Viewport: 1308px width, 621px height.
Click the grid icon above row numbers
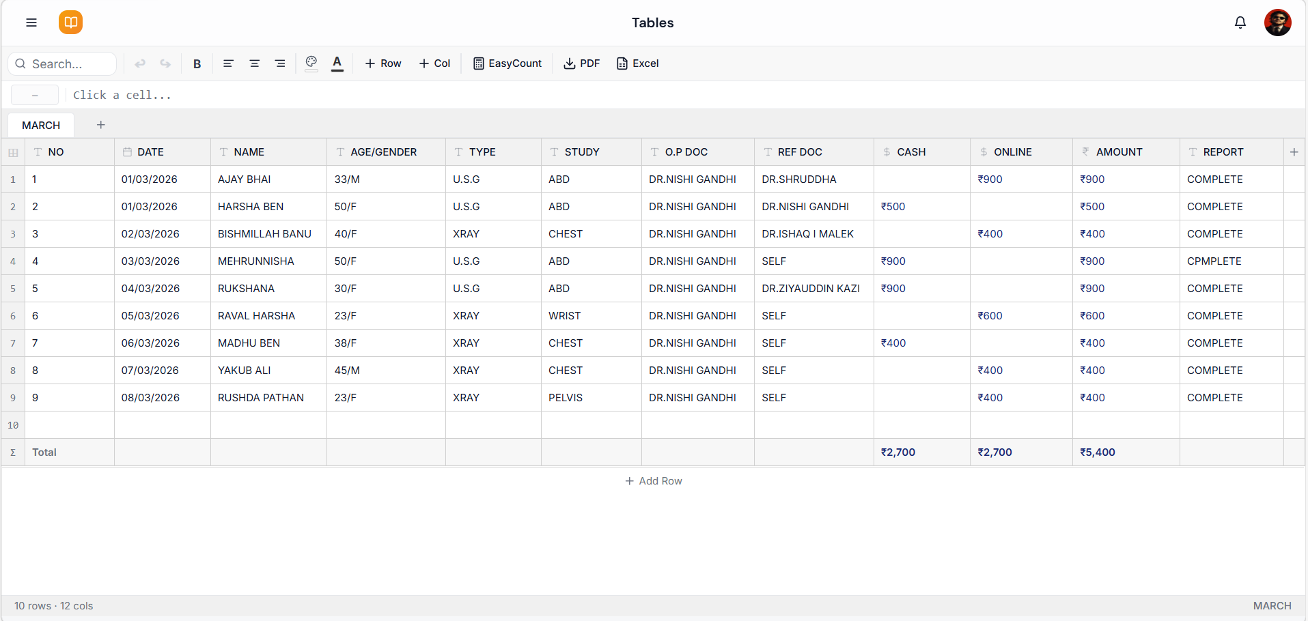tap(12, 152)
